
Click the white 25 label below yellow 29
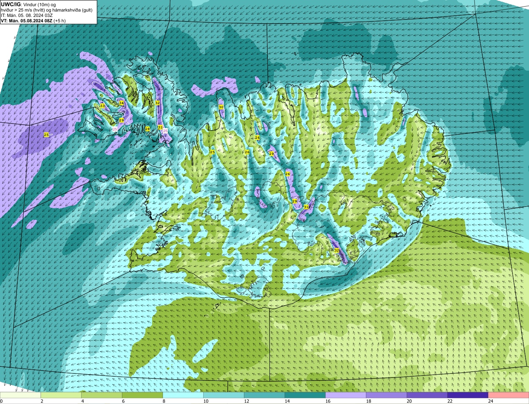pos(115,129)
